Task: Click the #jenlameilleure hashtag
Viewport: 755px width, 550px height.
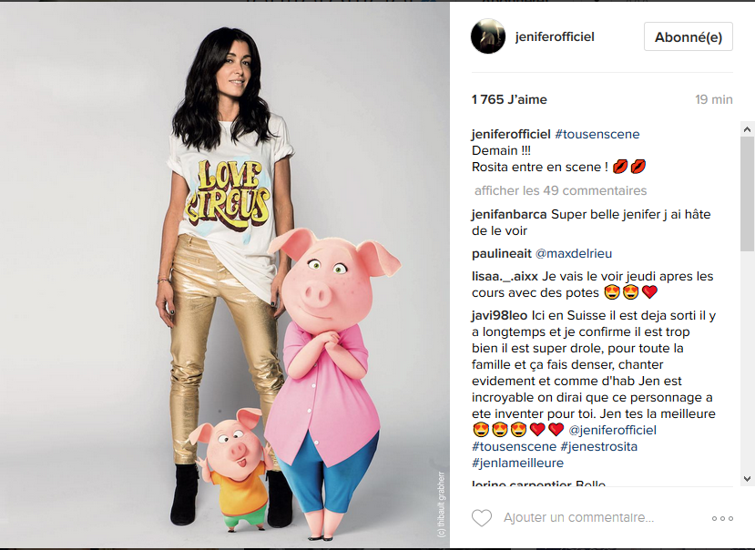Action: 517,463
